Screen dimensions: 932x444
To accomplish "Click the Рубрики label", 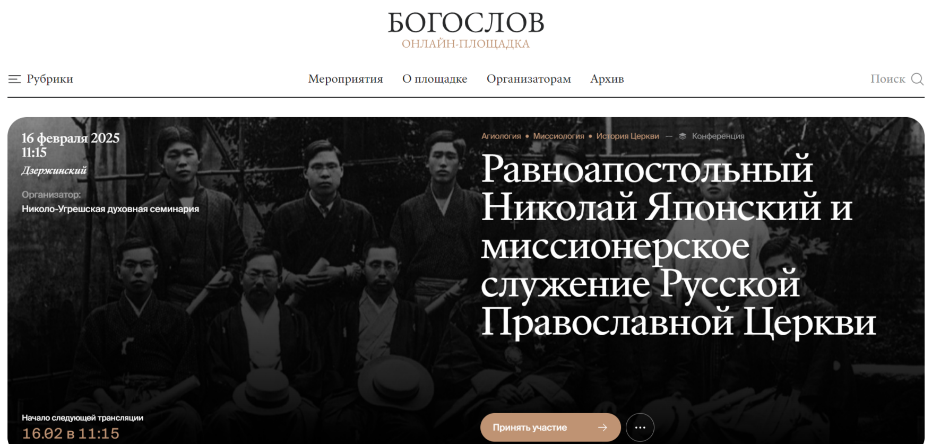I will pos(50,79).
